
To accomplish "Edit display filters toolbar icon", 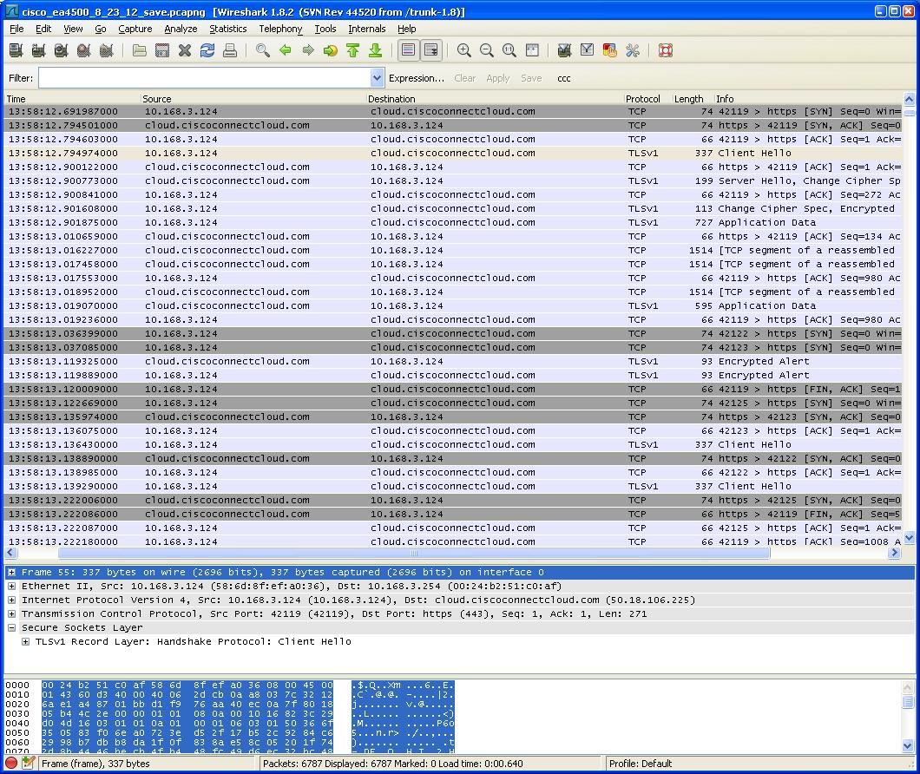I will point(587,50).
